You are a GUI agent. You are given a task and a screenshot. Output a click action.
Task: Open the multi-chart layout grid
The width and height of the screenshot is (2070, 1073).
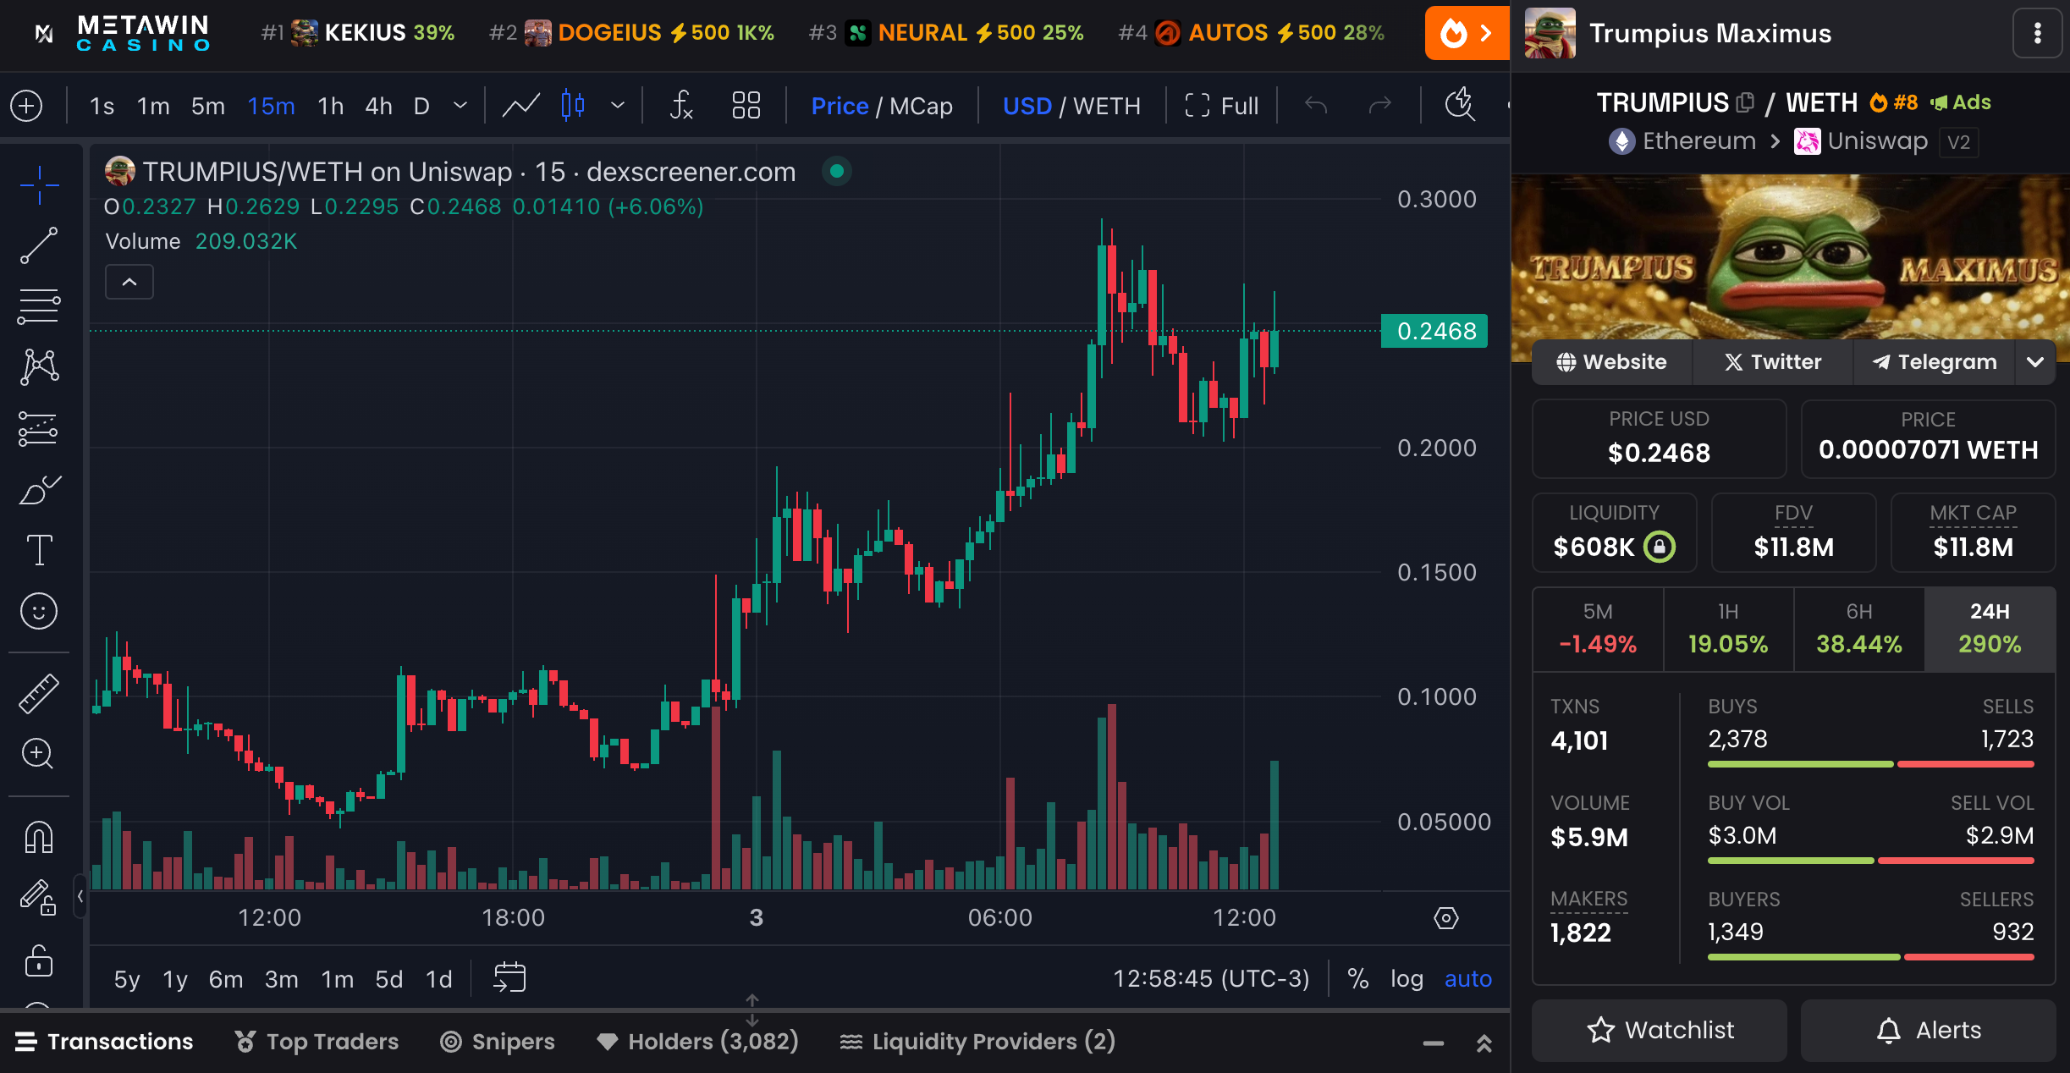point(746,106)
